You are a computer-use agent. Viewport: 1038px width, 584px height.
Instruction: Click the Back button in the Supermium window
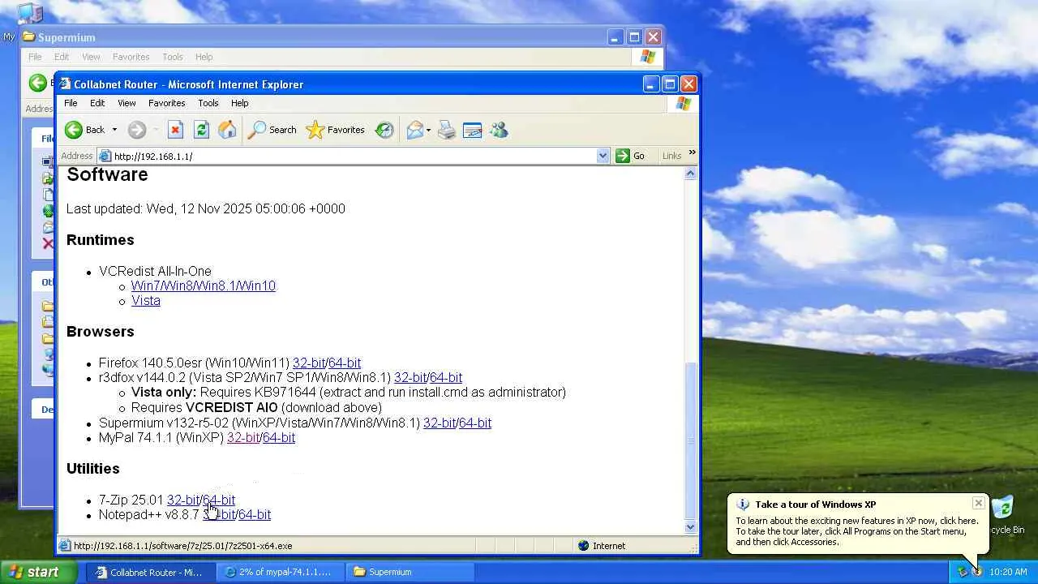[37, 83]
